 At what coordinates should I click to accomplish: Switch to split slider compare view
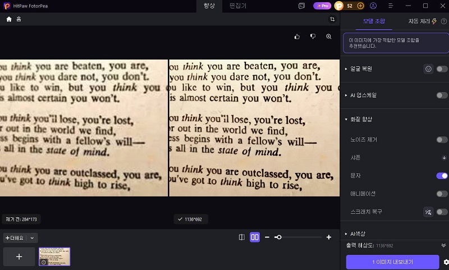[x=242, y=237]
